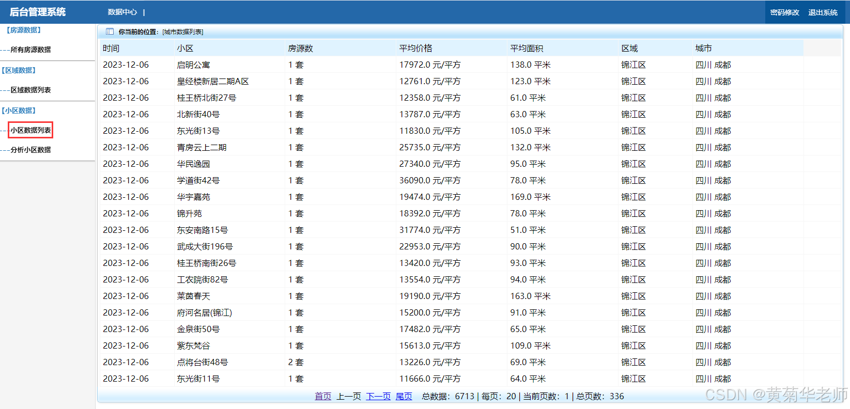Image resolution: width=850 pixels, height=409 pixels.
Task: Open 所有房源数据 in the sidebar
Action: 30,50
